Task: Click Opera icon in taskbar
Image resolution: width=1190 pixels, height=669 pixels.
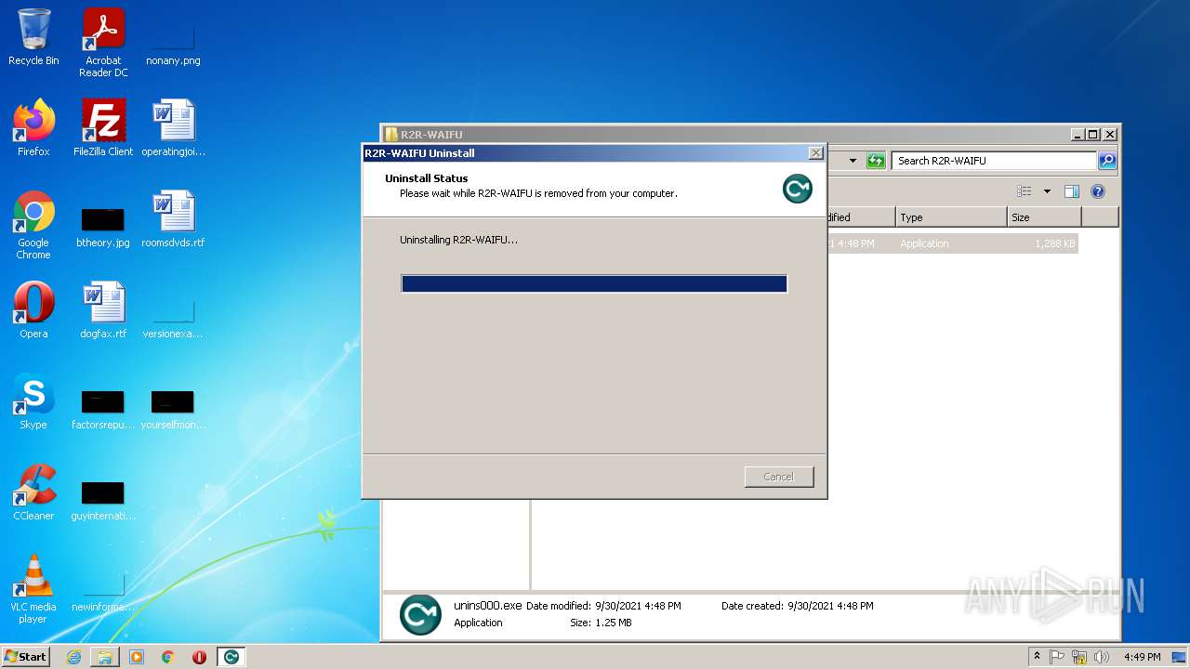Action: 199,657
